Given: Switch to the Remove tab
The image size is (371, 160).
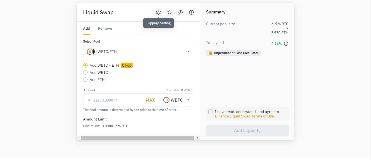Looking at the screenshot, I should (x=105, y=29).
